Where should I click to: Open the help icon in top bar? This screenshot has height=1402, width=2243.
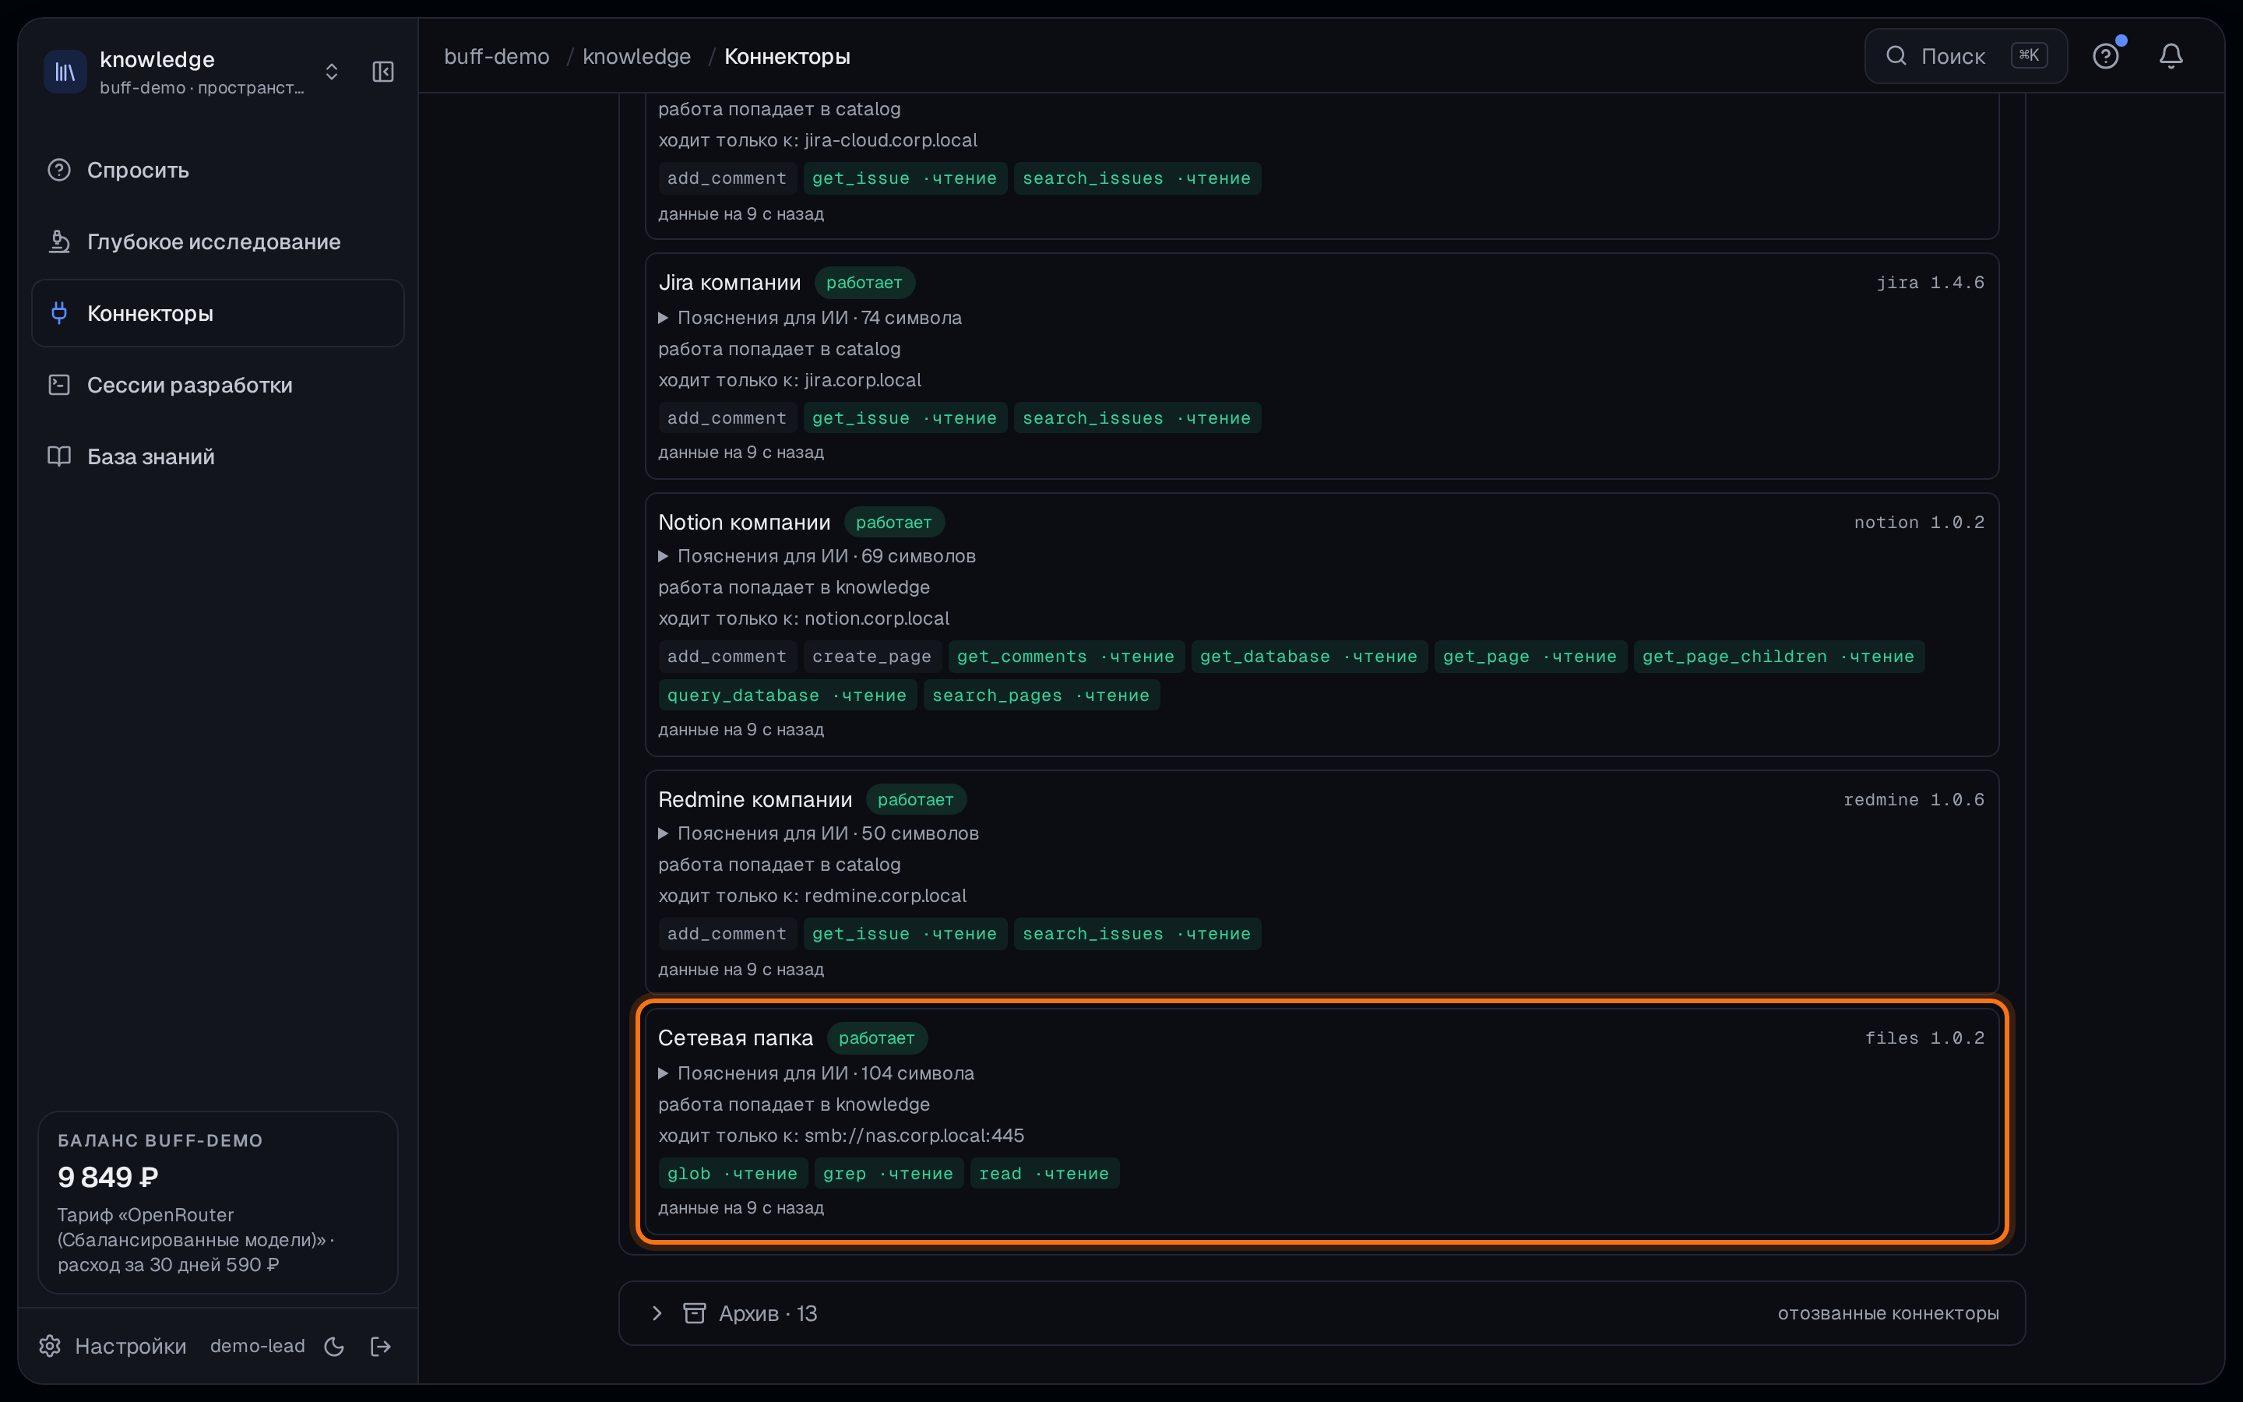tap(2106, 57)
